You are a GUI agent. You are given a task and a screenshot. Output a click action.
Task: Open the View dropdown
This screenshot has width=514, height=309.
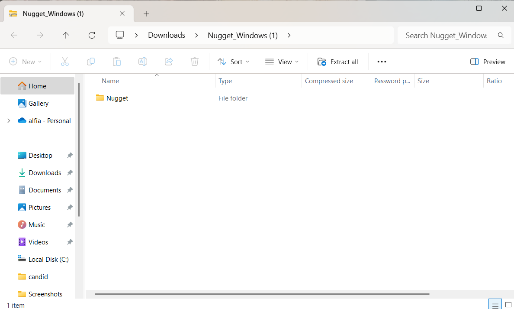(x=282, y=62)
